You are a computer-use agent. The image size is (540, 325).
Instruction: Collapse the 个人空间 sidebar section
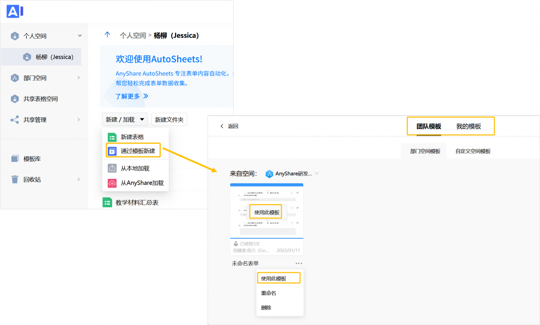(x=80, y=36)
